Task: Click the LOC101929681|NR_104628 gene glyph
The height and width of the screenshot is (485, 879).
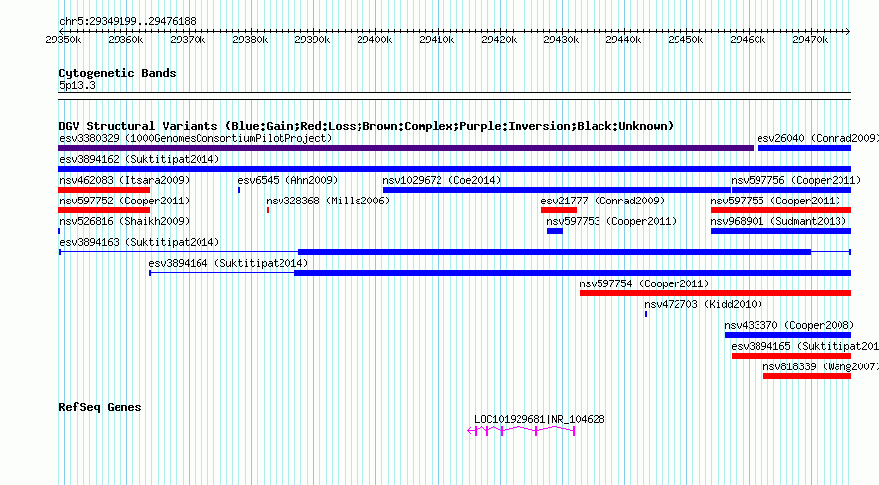Action: (521, 431)
